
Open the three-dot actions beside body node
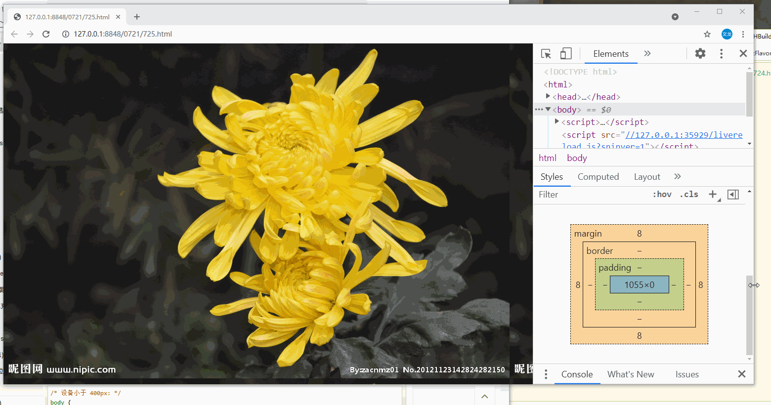[539, 109]
